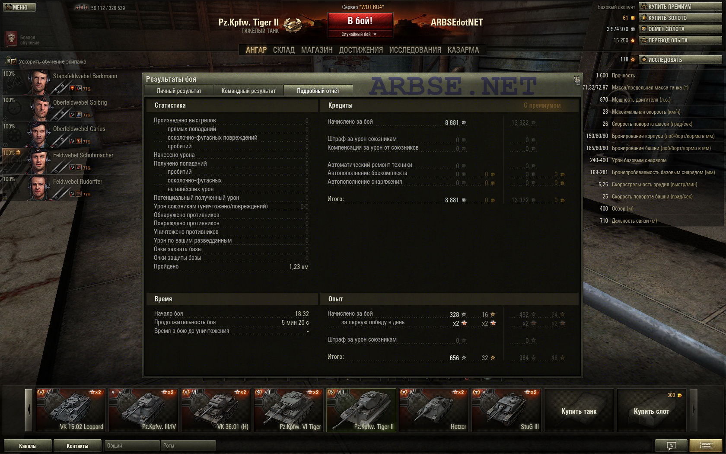Image resolution: width=726 pixels, height=454 pixels.
Task: Select Pz.Kpfw. VI Tiger in carousel
Action: [x=288, y=410]
